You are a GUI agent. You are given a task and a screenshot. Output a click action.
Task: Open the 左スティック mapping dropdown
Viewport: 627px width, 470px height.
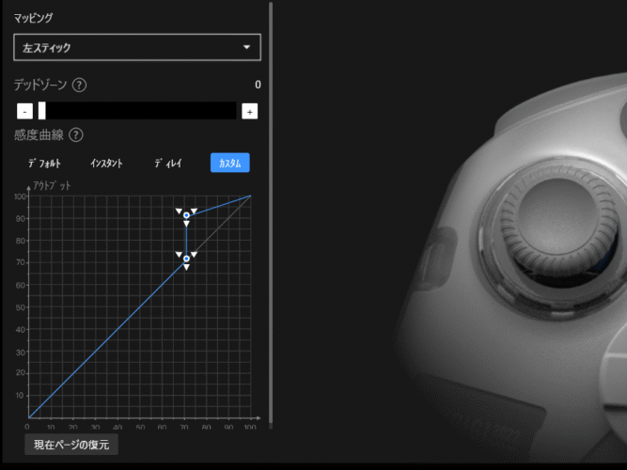(x=137, y=47)
